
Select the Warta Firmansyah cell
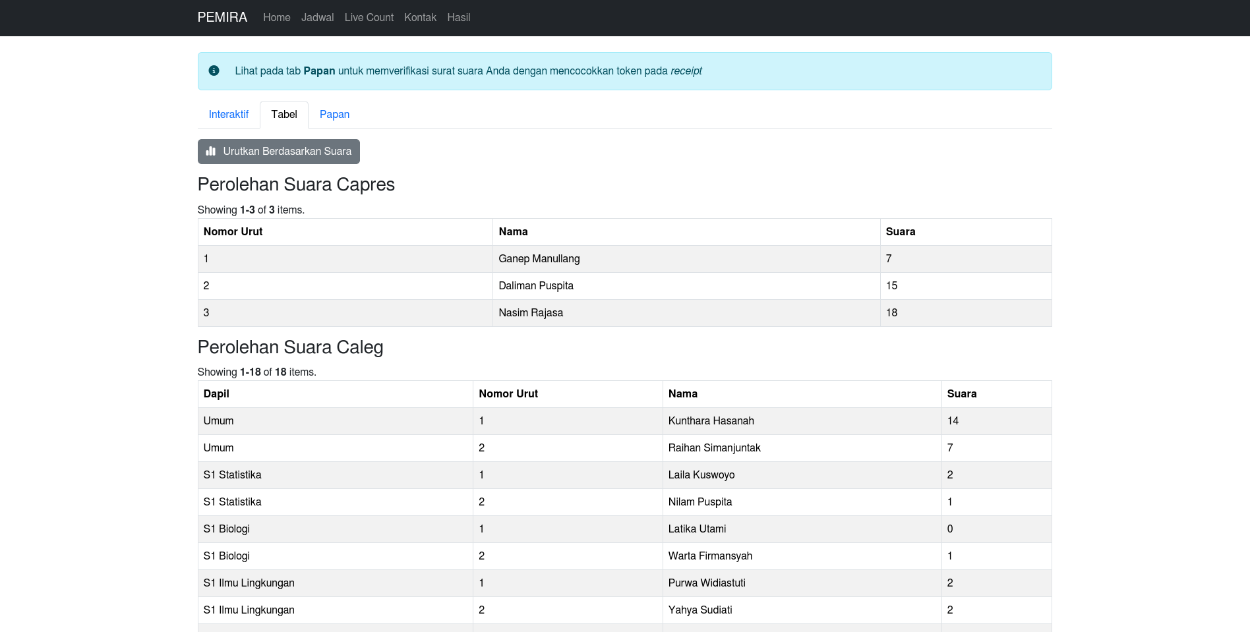(709, 556)
